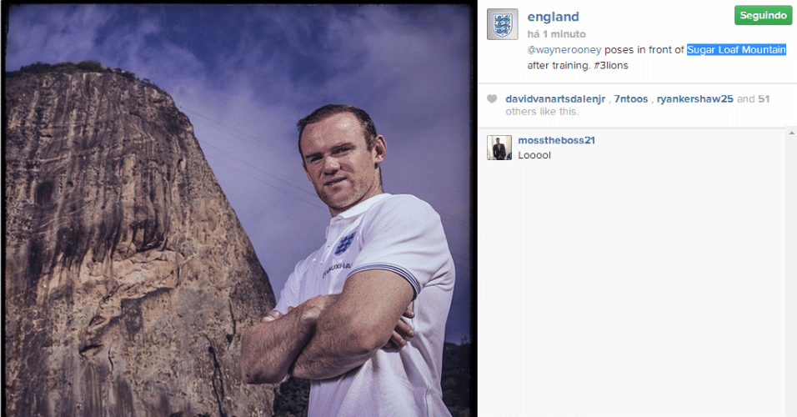Viewport: 797px width, 417px height.
Task: Click the England crest profile avatar
Action: tap(502, 24)
